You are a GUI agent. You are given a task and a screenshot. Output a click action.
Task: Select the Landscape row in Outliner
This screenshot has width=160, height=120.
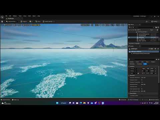pos(144,37)
